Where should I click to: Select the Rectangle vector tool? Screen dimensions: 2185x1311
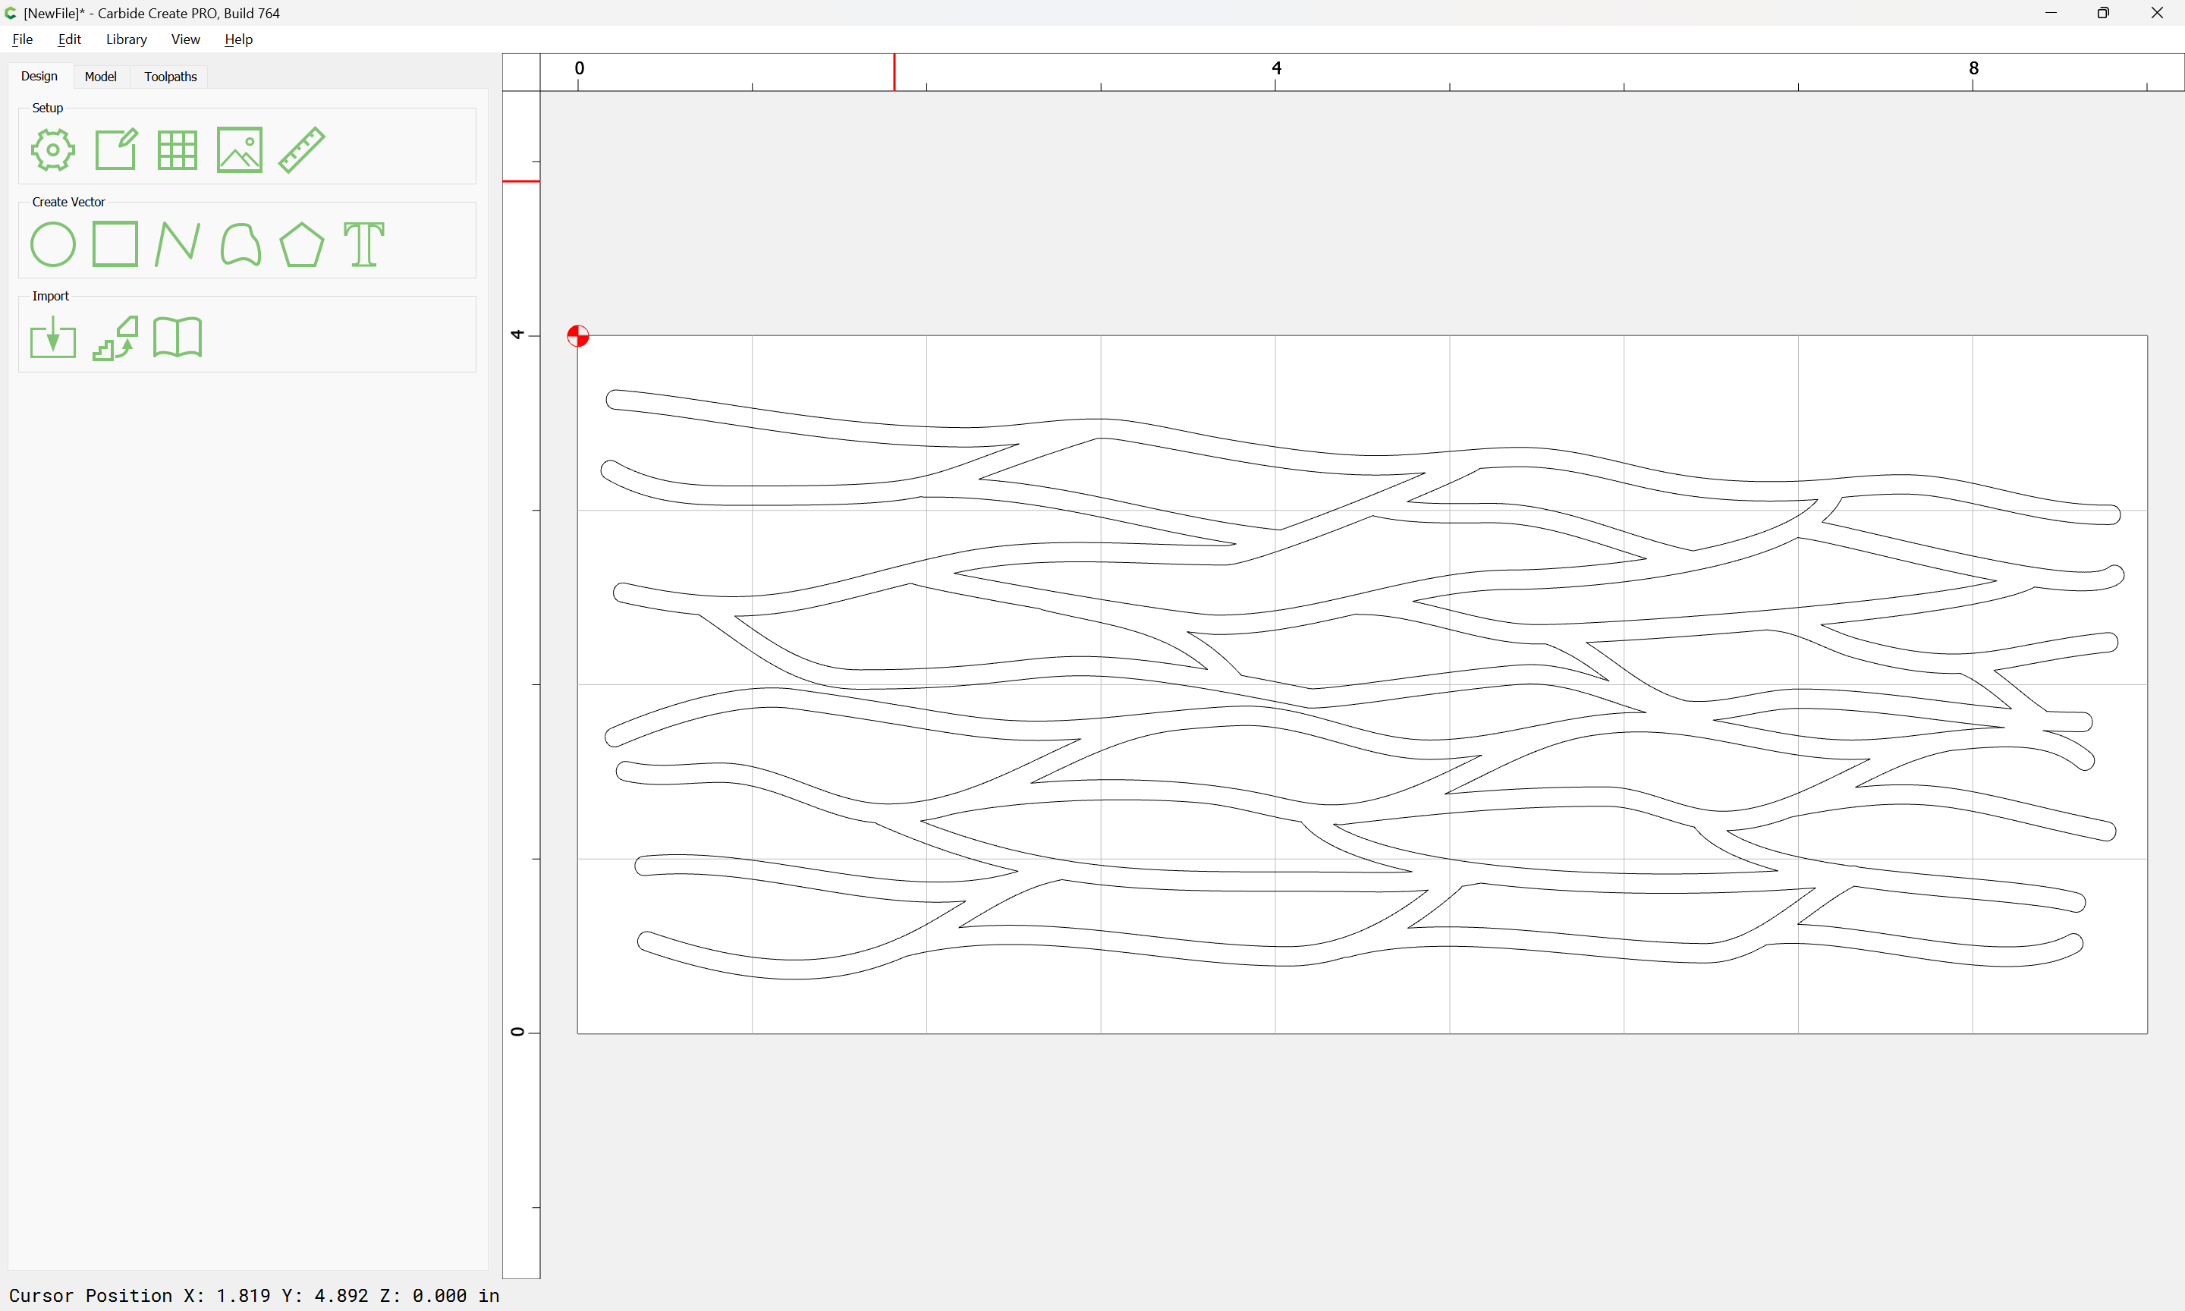coord(115,244)
